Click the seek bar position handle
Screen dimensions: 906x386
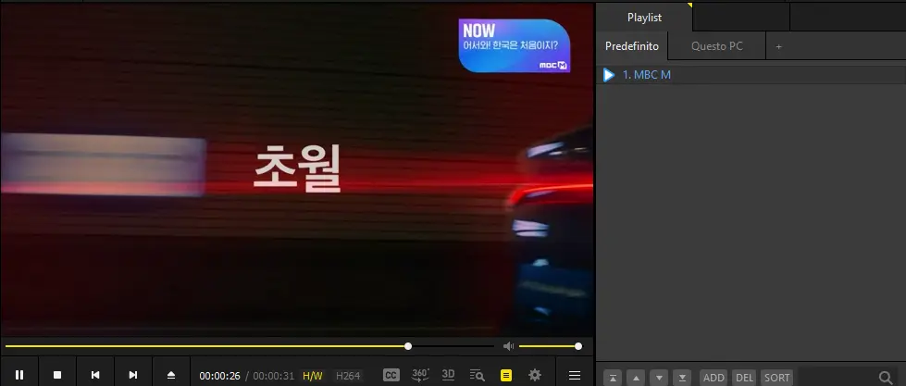point(408,346)
